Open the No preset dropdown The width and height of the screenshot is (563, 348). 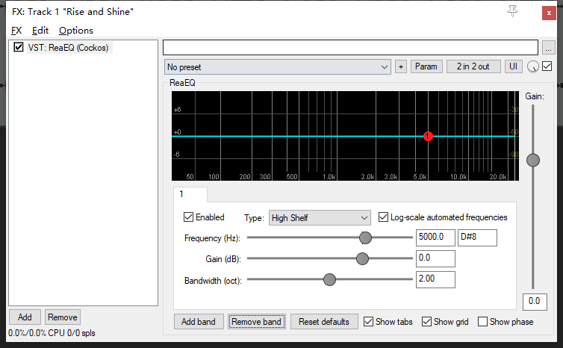[278, 66]
